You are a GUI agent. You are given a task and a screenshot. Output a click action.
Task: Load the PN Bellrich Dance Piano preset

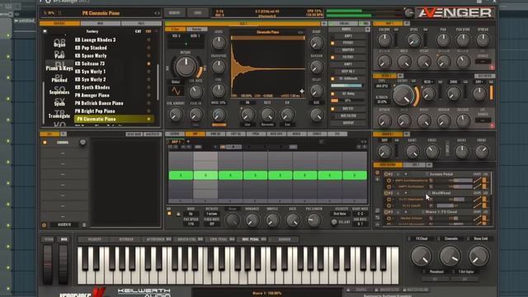click(99, 103)
